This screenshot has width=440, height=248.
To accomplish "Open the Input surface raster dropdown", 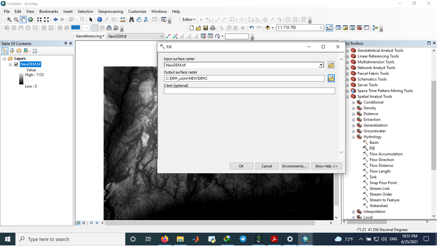I will tap(321, 65).
